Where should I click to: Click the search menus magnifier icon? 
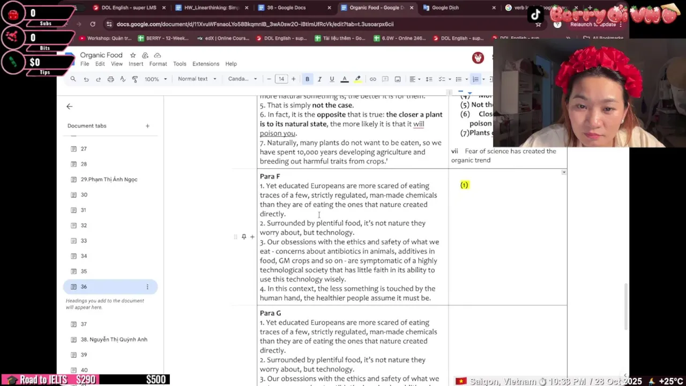73,79
